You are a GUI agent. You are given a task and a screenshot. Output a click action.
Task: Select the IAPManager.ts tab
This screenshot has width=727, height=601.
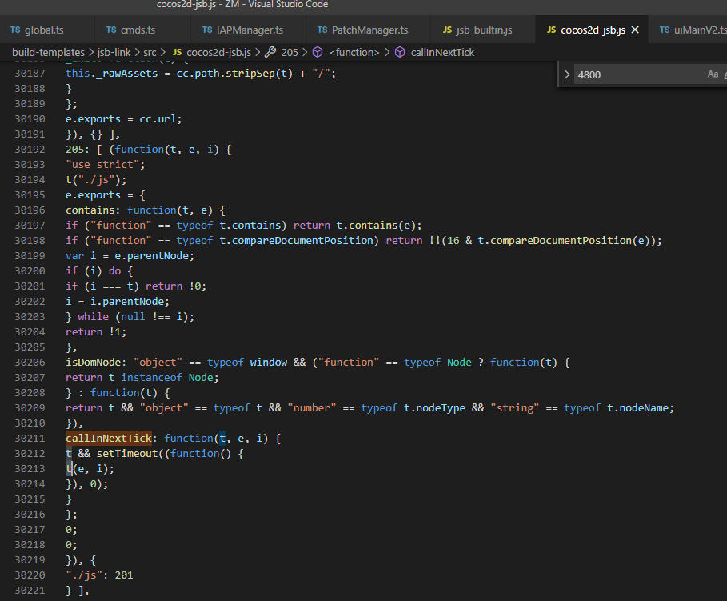(249, 30)
